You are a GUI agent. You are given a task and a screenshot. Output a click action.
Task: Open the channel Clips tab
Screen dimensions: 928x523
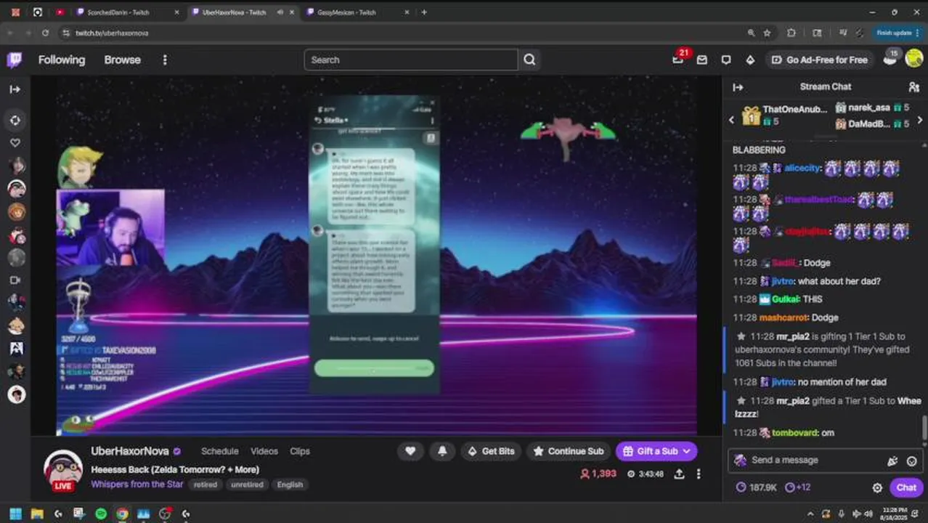[300, 451]
